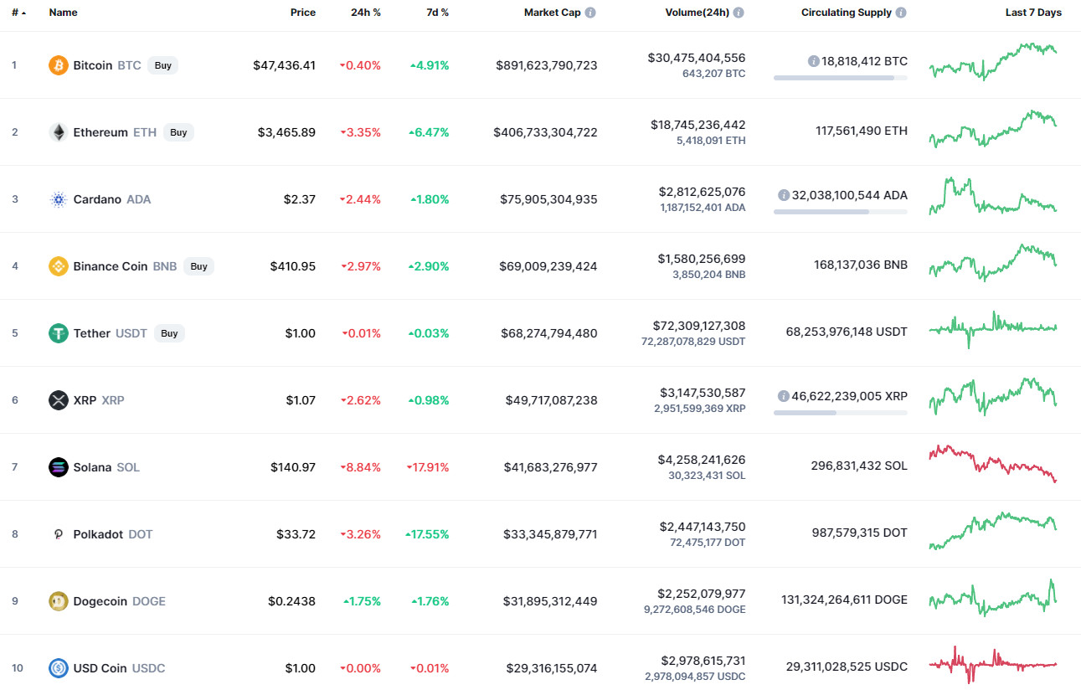Click the Binance Coin logo icon
This screenshot has width=1081, height=690.
(x=59, y=266)
